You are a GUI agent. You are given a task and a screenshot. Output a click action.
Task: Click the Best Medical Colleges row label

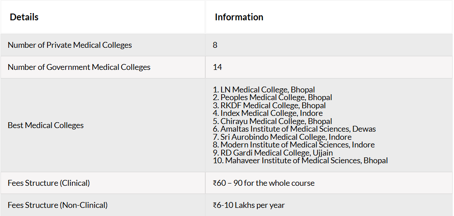point(46,125)
